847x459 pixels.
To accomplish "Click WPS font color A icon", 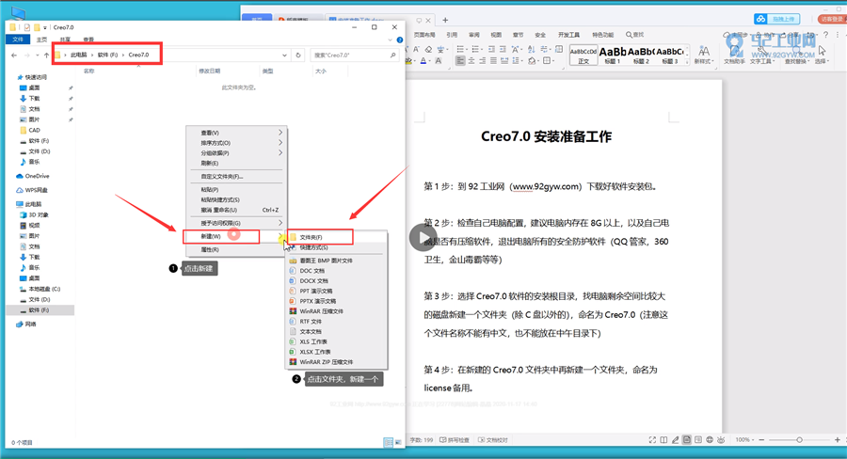I will 423,61.
